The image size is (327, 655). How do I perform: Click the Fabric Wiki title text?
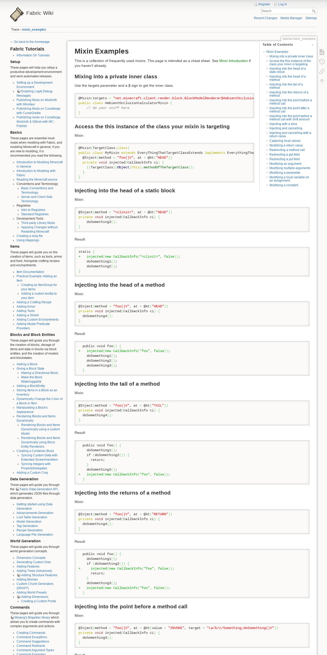tap(40, 13)
